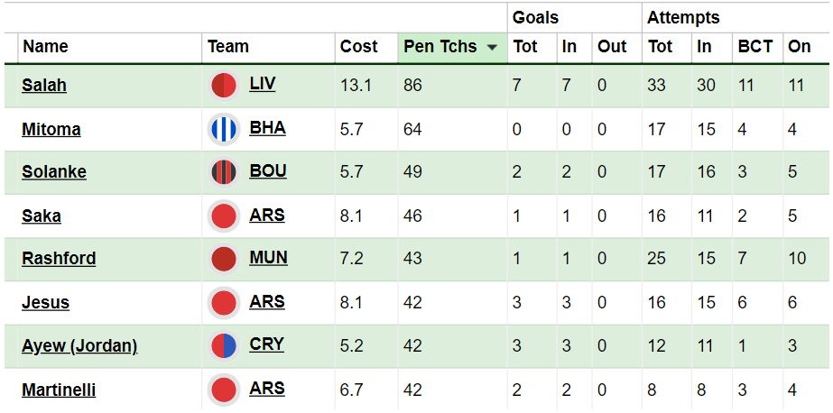Sort by Attempts BCT column header

coord(754,47)
